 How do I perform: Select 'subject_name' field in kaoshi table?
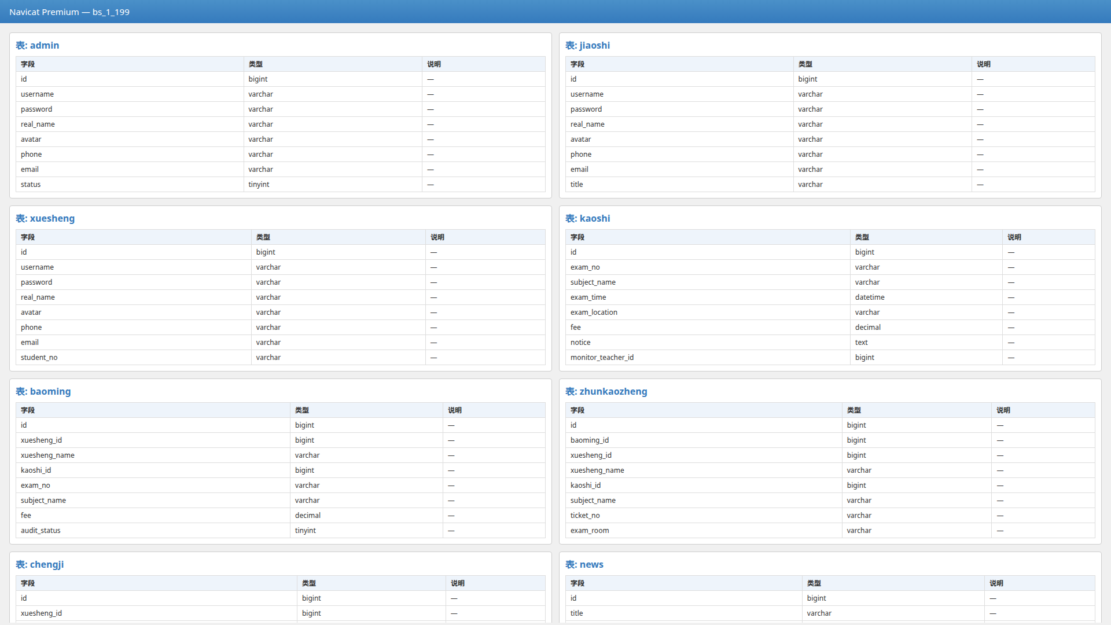(x=593, y=282)
